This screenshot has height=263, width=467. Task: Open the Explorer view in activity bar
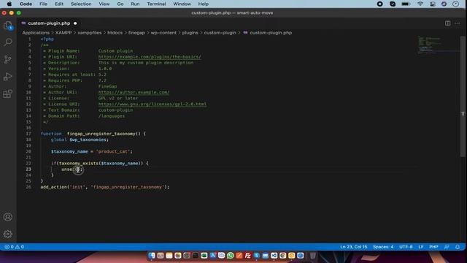[8, 26]
